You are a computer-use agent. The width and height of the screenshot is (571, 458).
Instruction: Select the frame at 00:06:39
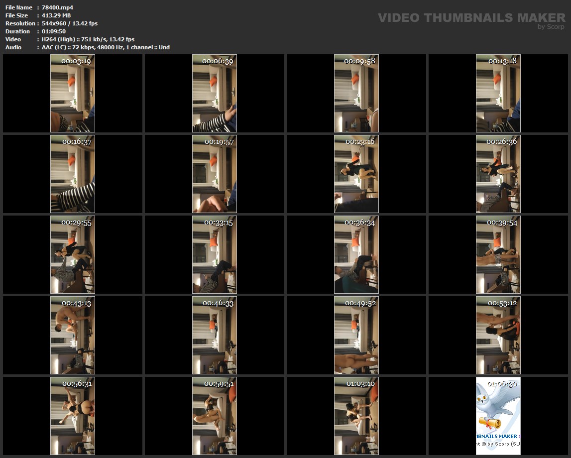pos(215,94)
